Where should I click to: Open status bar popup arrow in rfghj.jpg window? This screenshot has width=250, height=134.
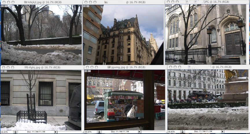pos(56,132)
